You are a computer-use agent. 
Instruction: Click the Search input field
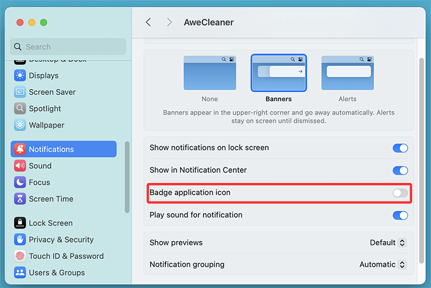(68, 47)
